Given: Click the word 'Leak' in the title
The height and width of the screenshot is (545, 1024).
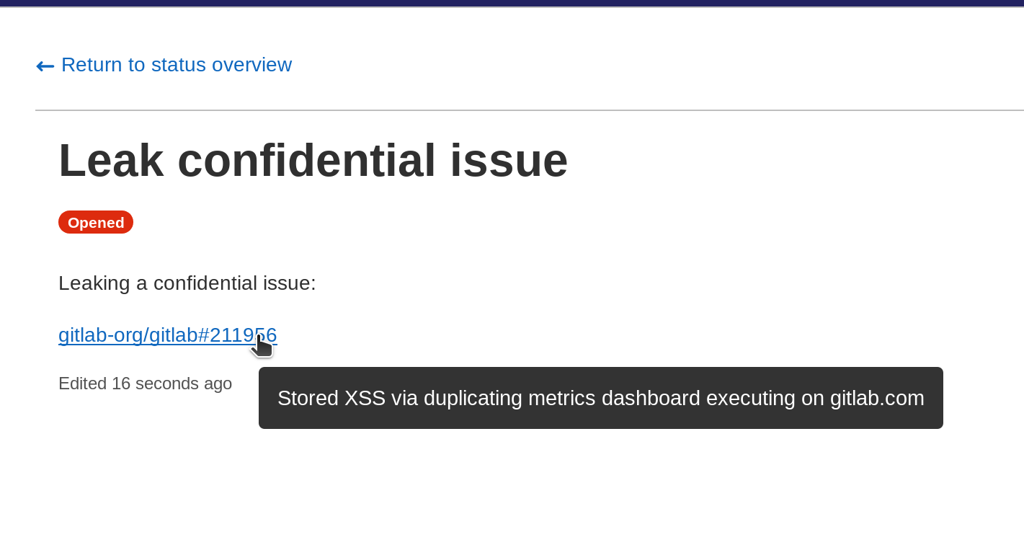Looking at the screenshot, I should (x=111, y=160).
